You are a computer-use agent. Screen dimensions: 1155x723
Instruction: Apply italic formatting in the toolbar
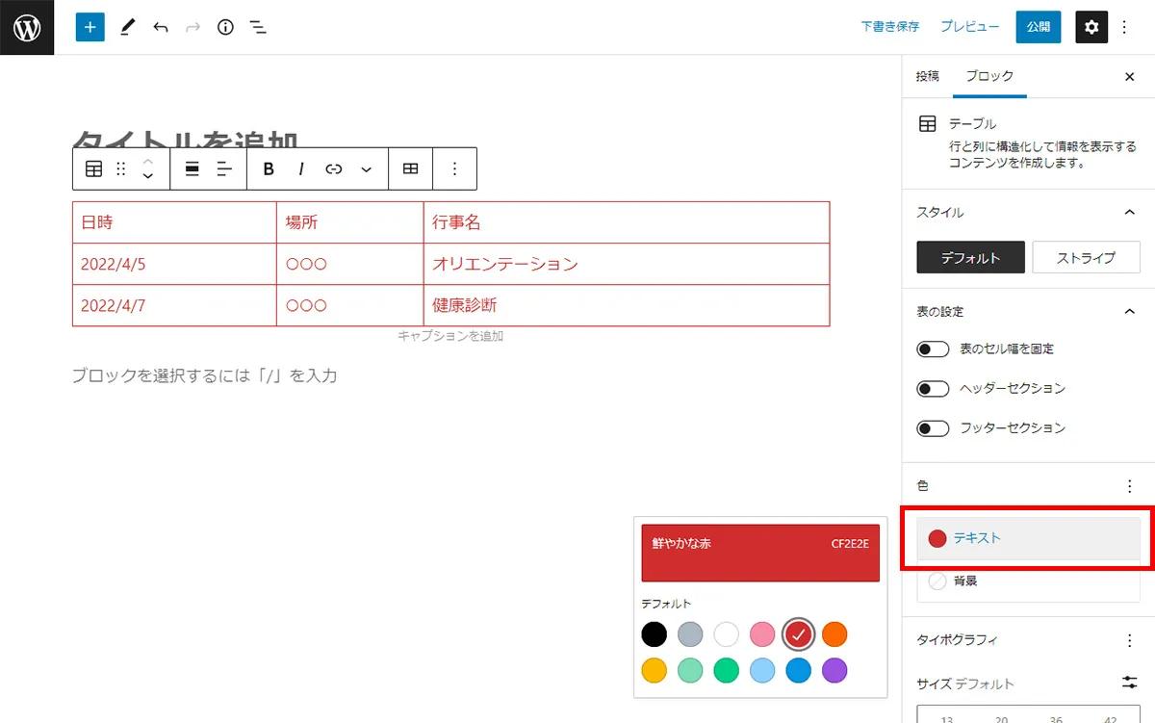300,168
